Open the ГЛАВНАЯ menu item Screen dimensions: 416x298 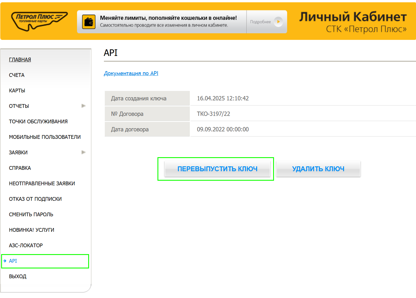pyautogui.click(x=20, y=60)
